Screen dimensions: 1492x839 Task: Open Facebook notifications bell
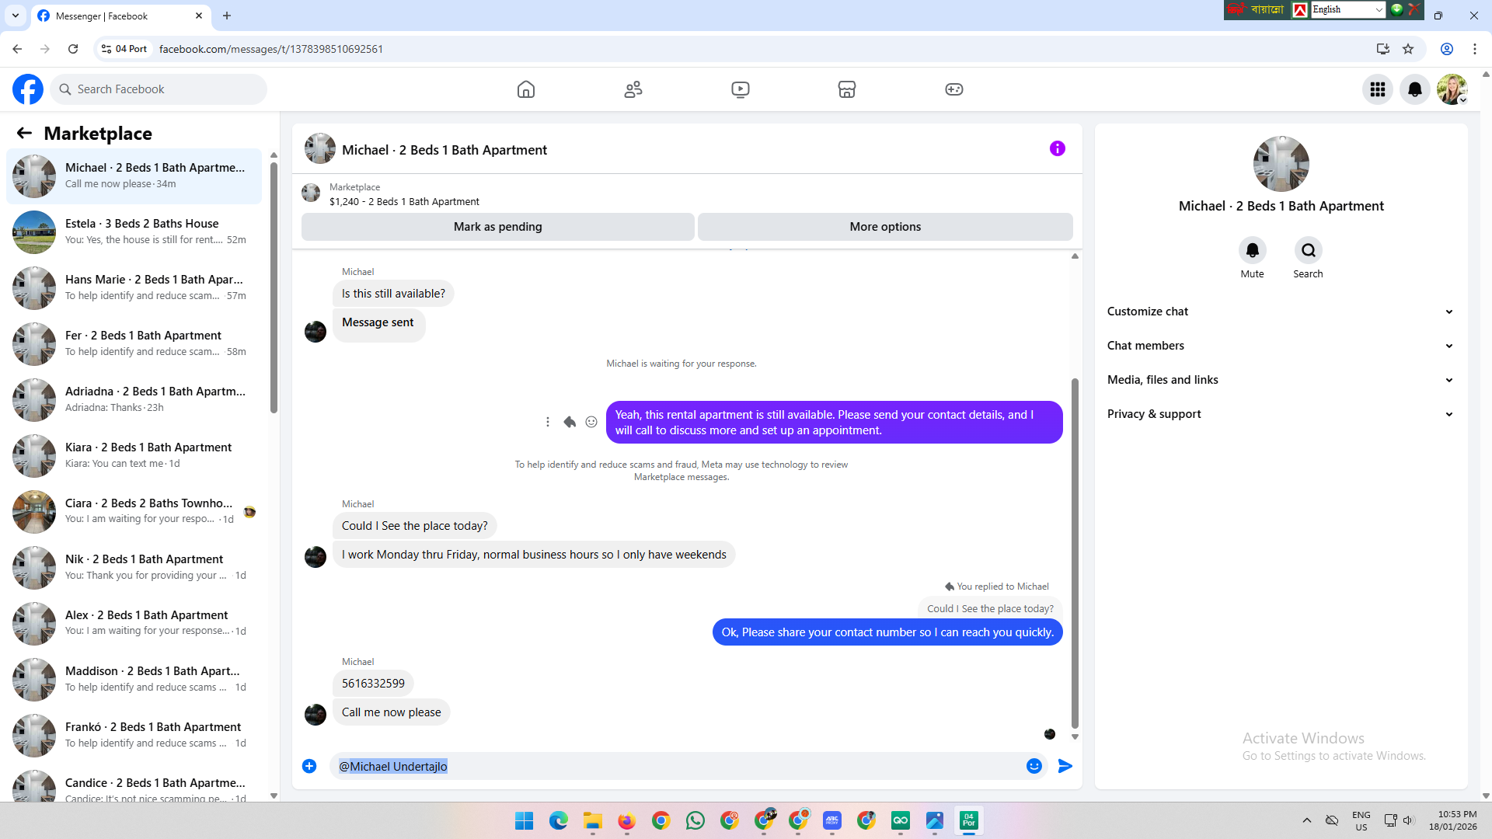tap(1414, 89)
